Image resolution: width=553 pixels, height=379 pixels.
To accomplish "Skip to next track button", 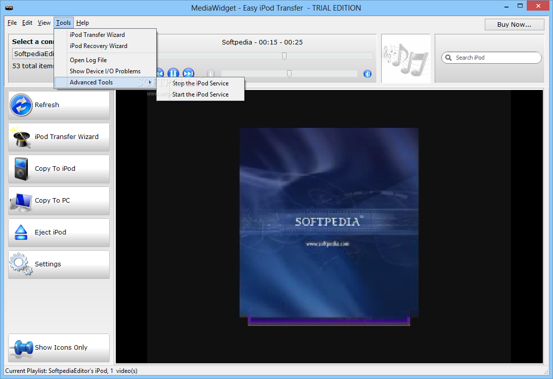I will pyautogui.click(x=189, y=73).
